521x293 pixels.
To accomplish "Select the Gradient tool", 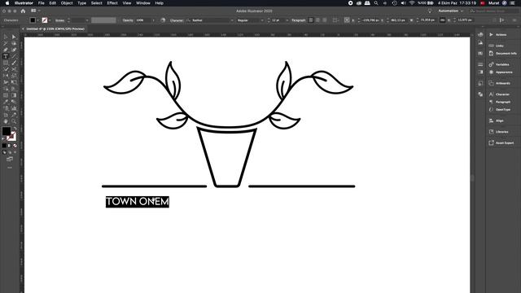I will click(14, 95).
